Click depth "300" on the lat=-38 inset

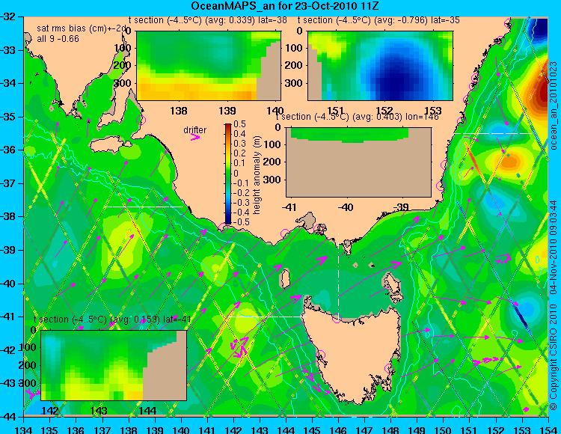123,83
